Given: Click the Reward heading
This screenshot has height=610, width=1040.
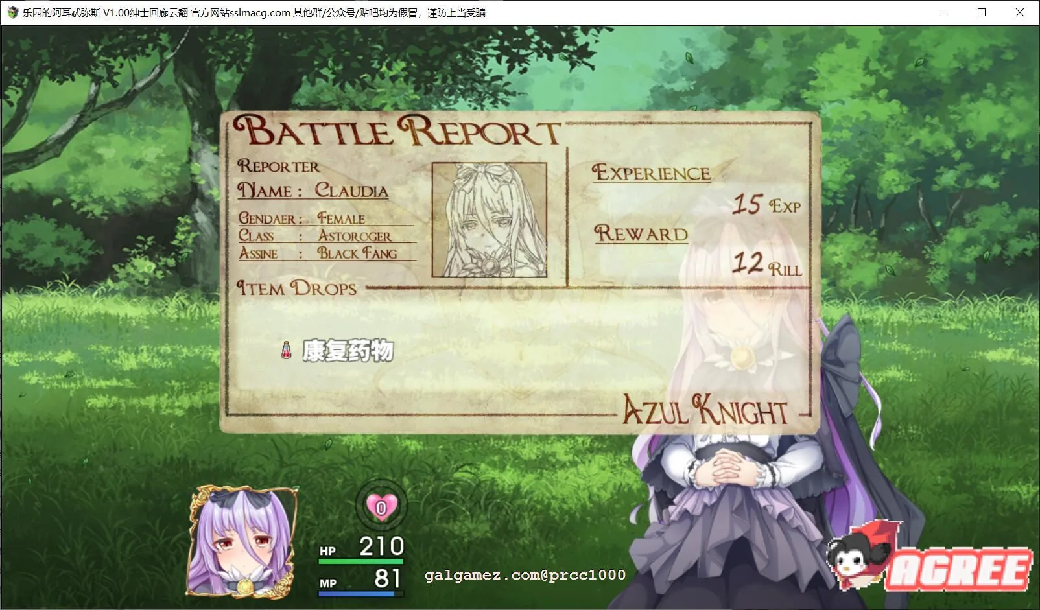Looking at the screenshot, I should [x=641, y=233].
